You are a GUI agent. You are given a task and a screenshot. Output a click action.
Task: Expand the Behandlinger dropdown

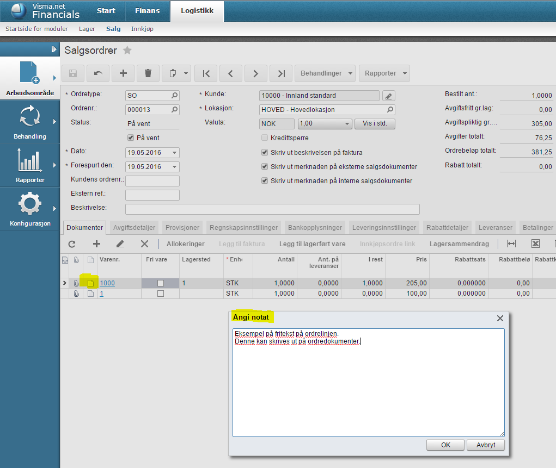tap(325, 73)
